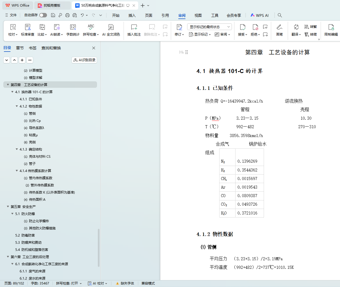Close the navigation pane

click(x=94, y=48)
